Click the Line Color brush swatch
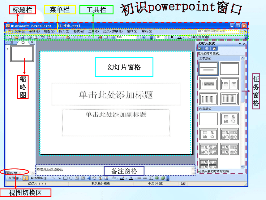This screenshot has height=200, width=266. [x=122, y=178]
